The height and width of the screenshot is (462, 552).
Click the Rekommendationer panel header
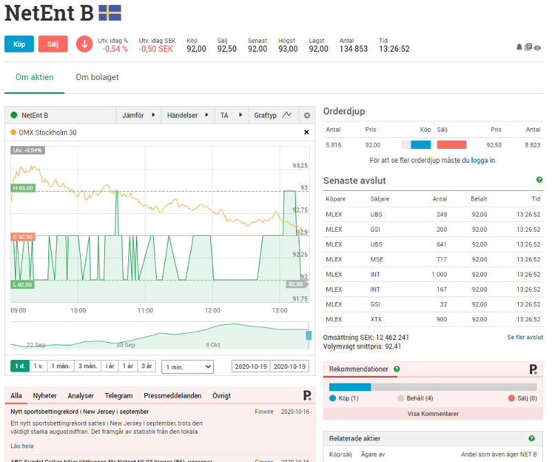[x=433, y=369]
